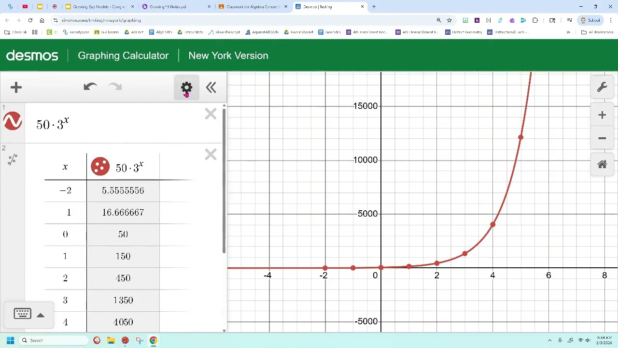Show more hidden bookmarks chevron

568,32
